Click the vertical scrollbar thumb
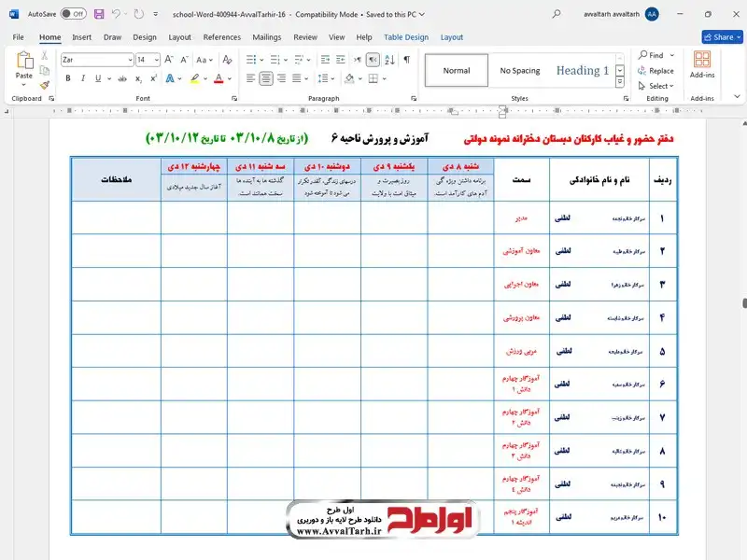The width and height of the screenshot is (747, 560). click(x=744, y=302)
